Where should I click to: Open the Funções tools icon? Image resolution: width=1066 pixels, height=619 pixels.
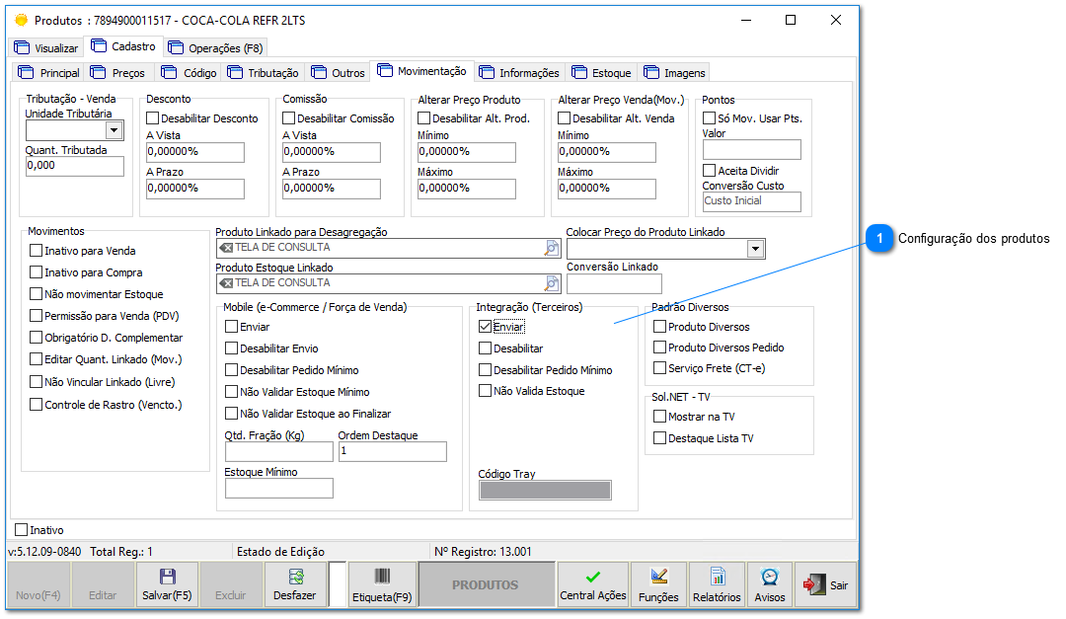(x=658, y=578)
